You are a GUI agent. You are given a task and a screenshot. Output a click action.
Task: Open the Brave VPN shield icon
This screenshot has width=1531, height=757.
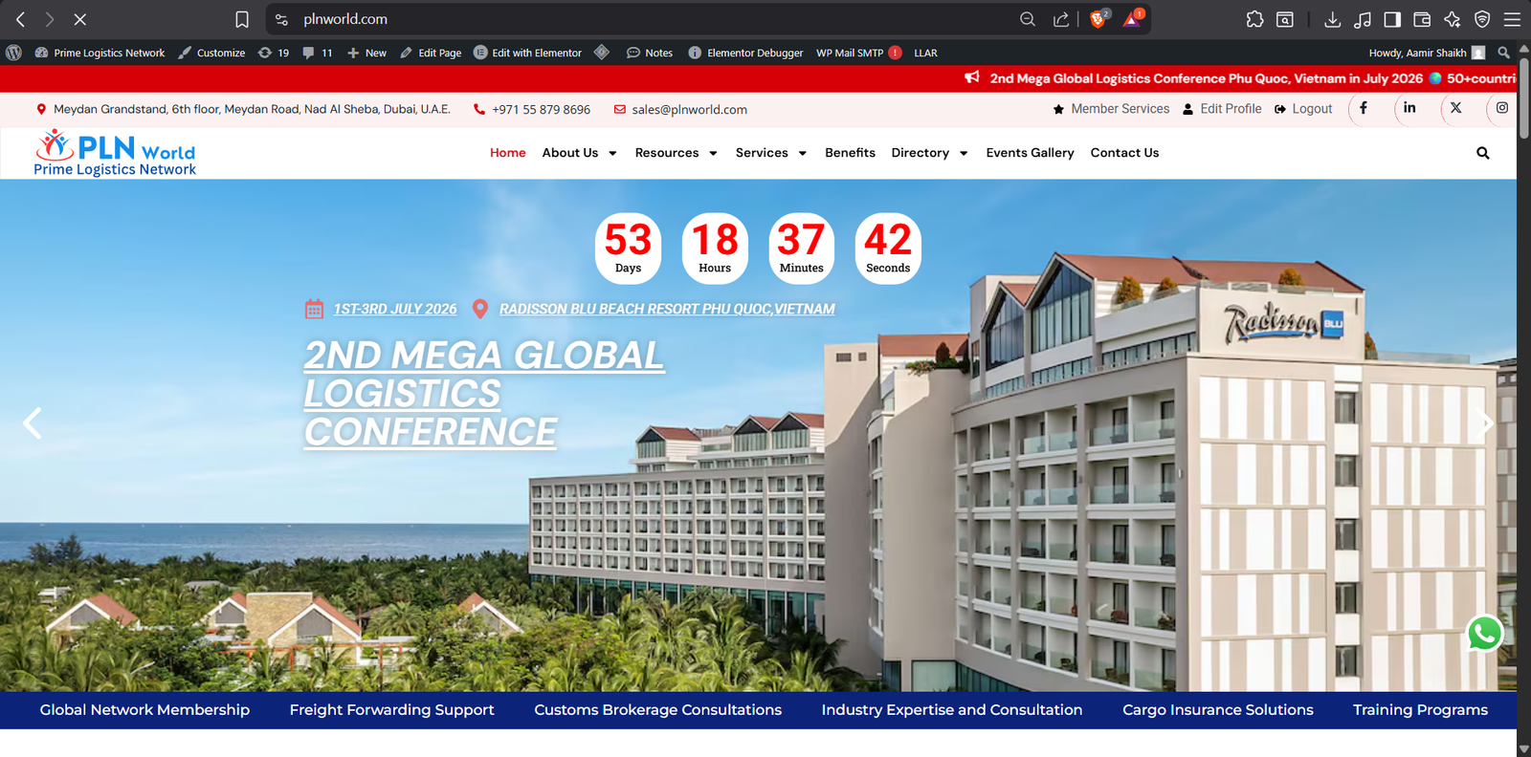(1482, 19)
